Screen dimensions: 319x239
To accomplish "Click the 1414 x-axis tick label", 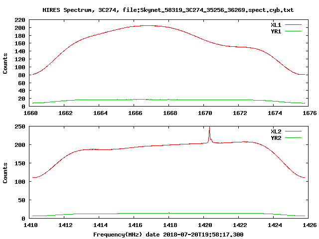I will pyautogui.click(x=100, y=225).
